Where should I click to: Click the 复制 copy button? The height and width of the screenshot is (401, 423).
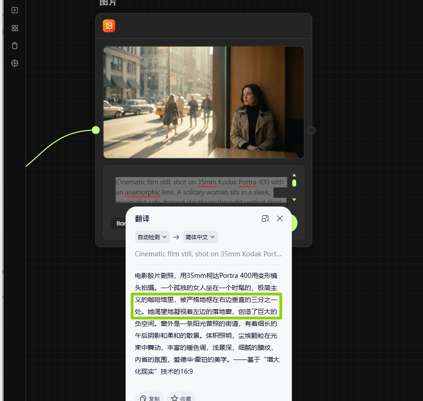point(150,398)
